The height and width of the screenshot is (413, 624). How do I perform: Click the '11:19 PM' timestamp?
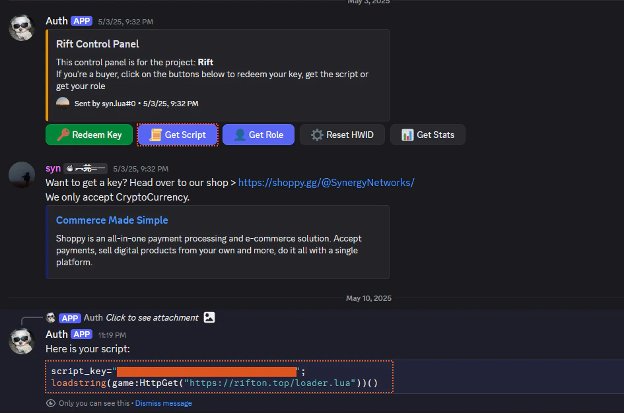tap(112, 335)
